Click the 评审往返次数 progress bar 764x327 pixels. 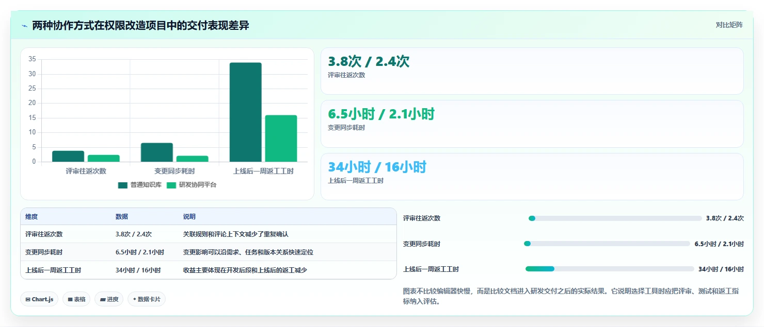coord(615,218)
